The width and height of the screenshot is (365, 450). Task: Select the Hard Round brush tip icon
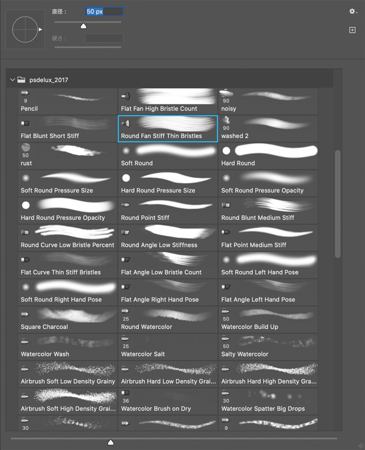[x=226, y=151]
